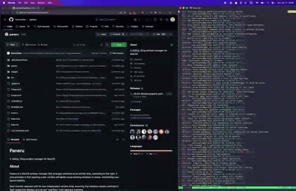Open the pull requests icon in GitHub header
Image resolution: width=296 pixels, height=191 pixels.
pyautogui.click(x=161, y=20)
